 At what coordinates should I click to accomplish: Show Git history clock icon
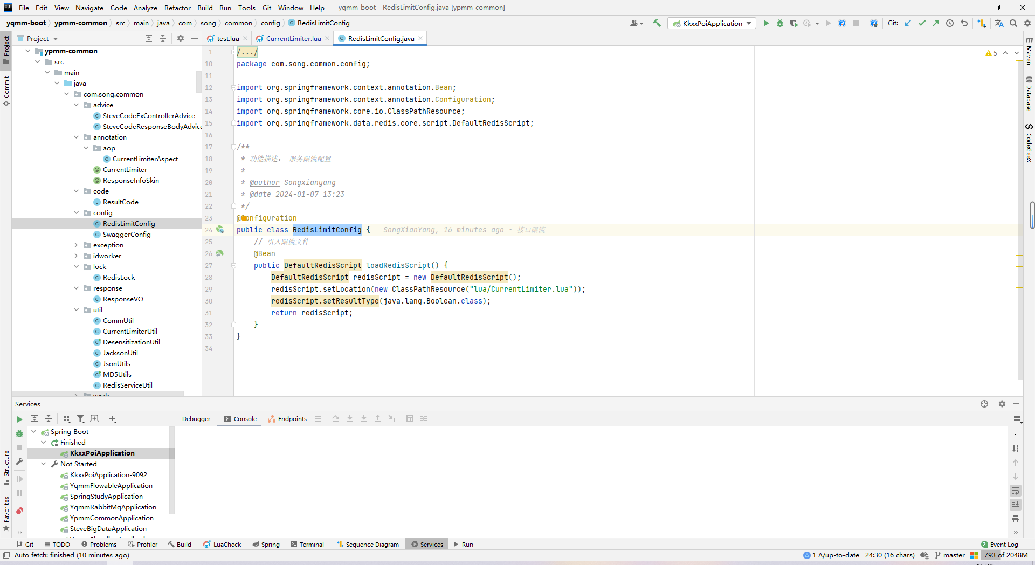pyautogui.click(x=950, y=23)
